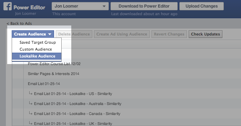Click the Check Updates button
The image size is (241, 126).
pyautogui.click(x=206, y=34)
